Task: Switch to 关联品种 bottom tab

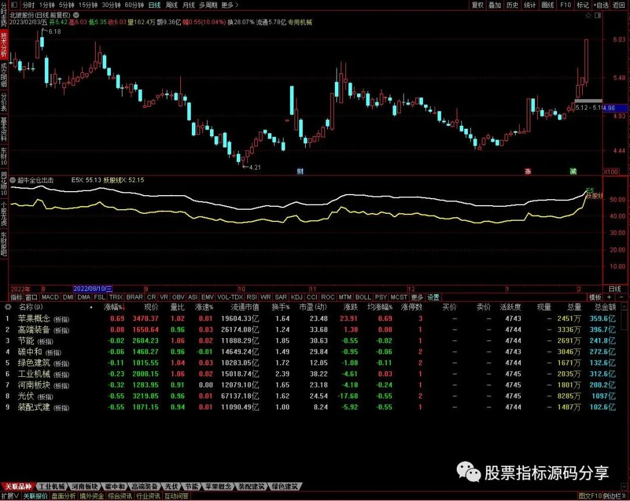Action: (18, 486)
